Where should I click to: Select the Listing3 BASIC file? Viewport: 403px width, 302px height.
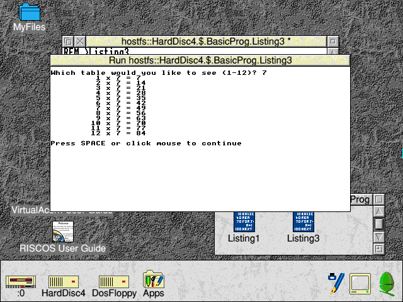(303, 222)
